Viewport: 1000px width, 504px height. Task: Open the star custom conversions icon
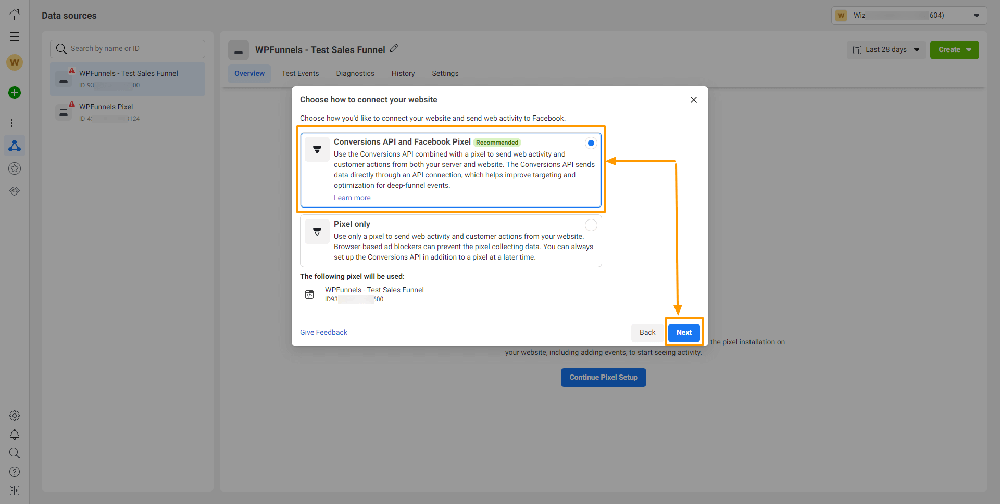click(15, 169)
